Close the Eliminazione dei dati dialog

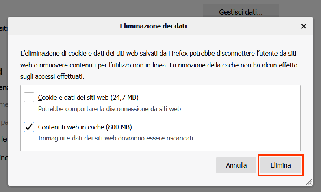[x=303, y=26]
